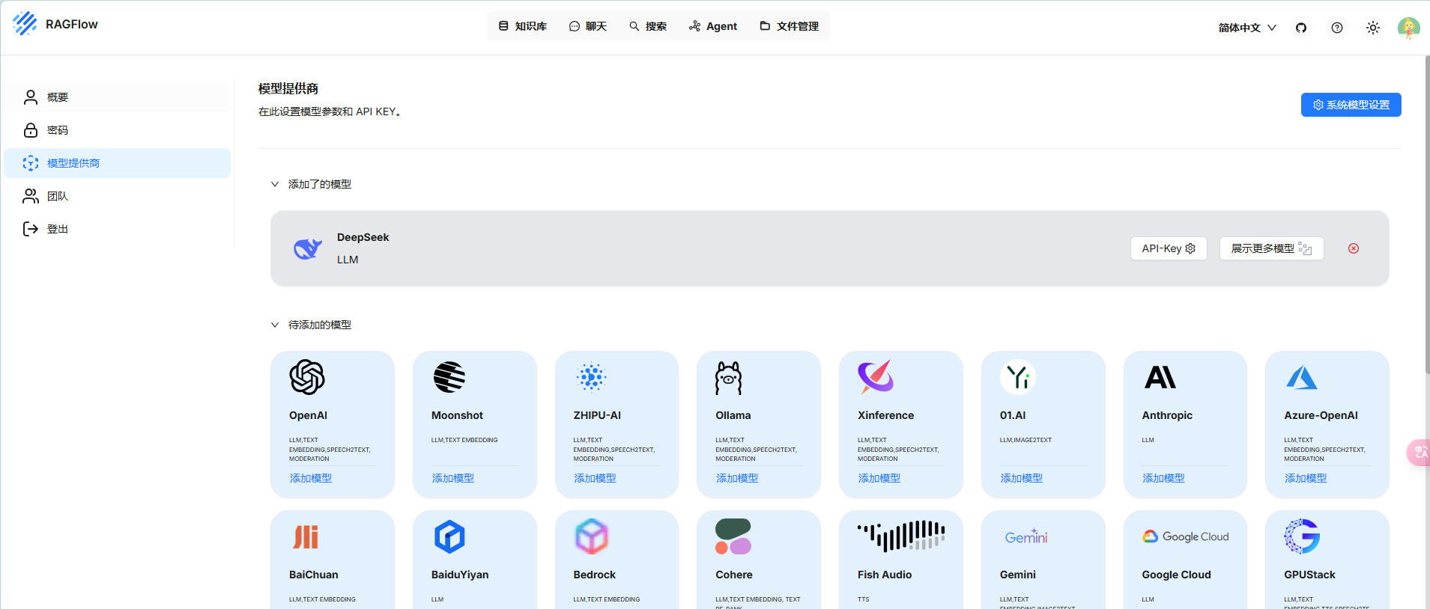The image size is (1430, 609).
Task: Open the 搜索 tab
Action: coord(648,26)
